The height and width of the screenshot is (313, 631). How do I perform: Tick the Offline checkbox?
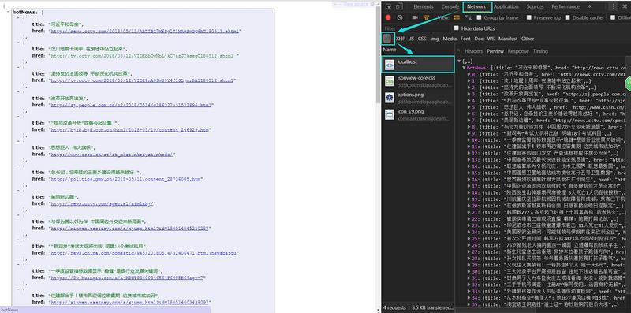click(x=613, y=17)
